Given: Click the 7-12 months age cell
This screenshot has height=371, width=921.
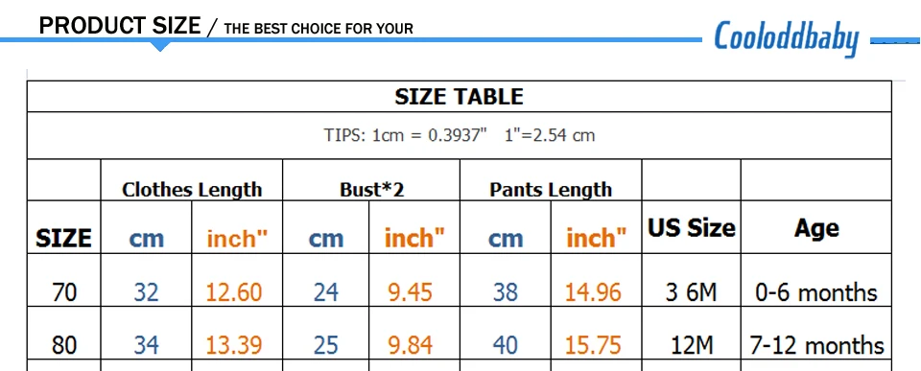Looking at the screenshot, I should [x=816, y=344].
